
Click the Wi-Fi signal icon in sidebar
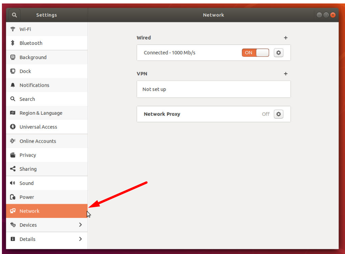point(13,29)
